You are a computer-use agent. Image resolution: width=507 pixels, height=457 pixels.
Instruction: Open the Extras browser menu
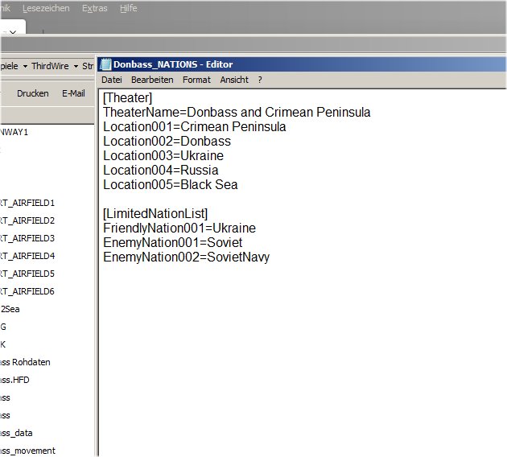pos(94,8)
